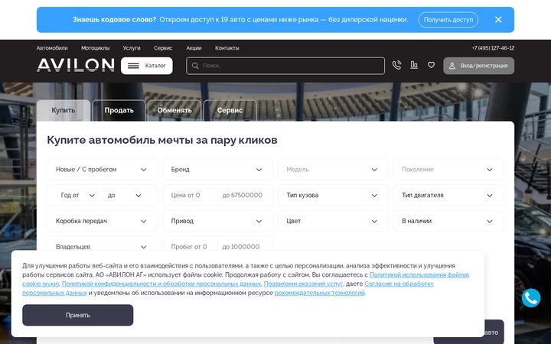The height and width of the screenshot is (344, 551).
Task: Click the AVILON logo
Action: (76, 65)
